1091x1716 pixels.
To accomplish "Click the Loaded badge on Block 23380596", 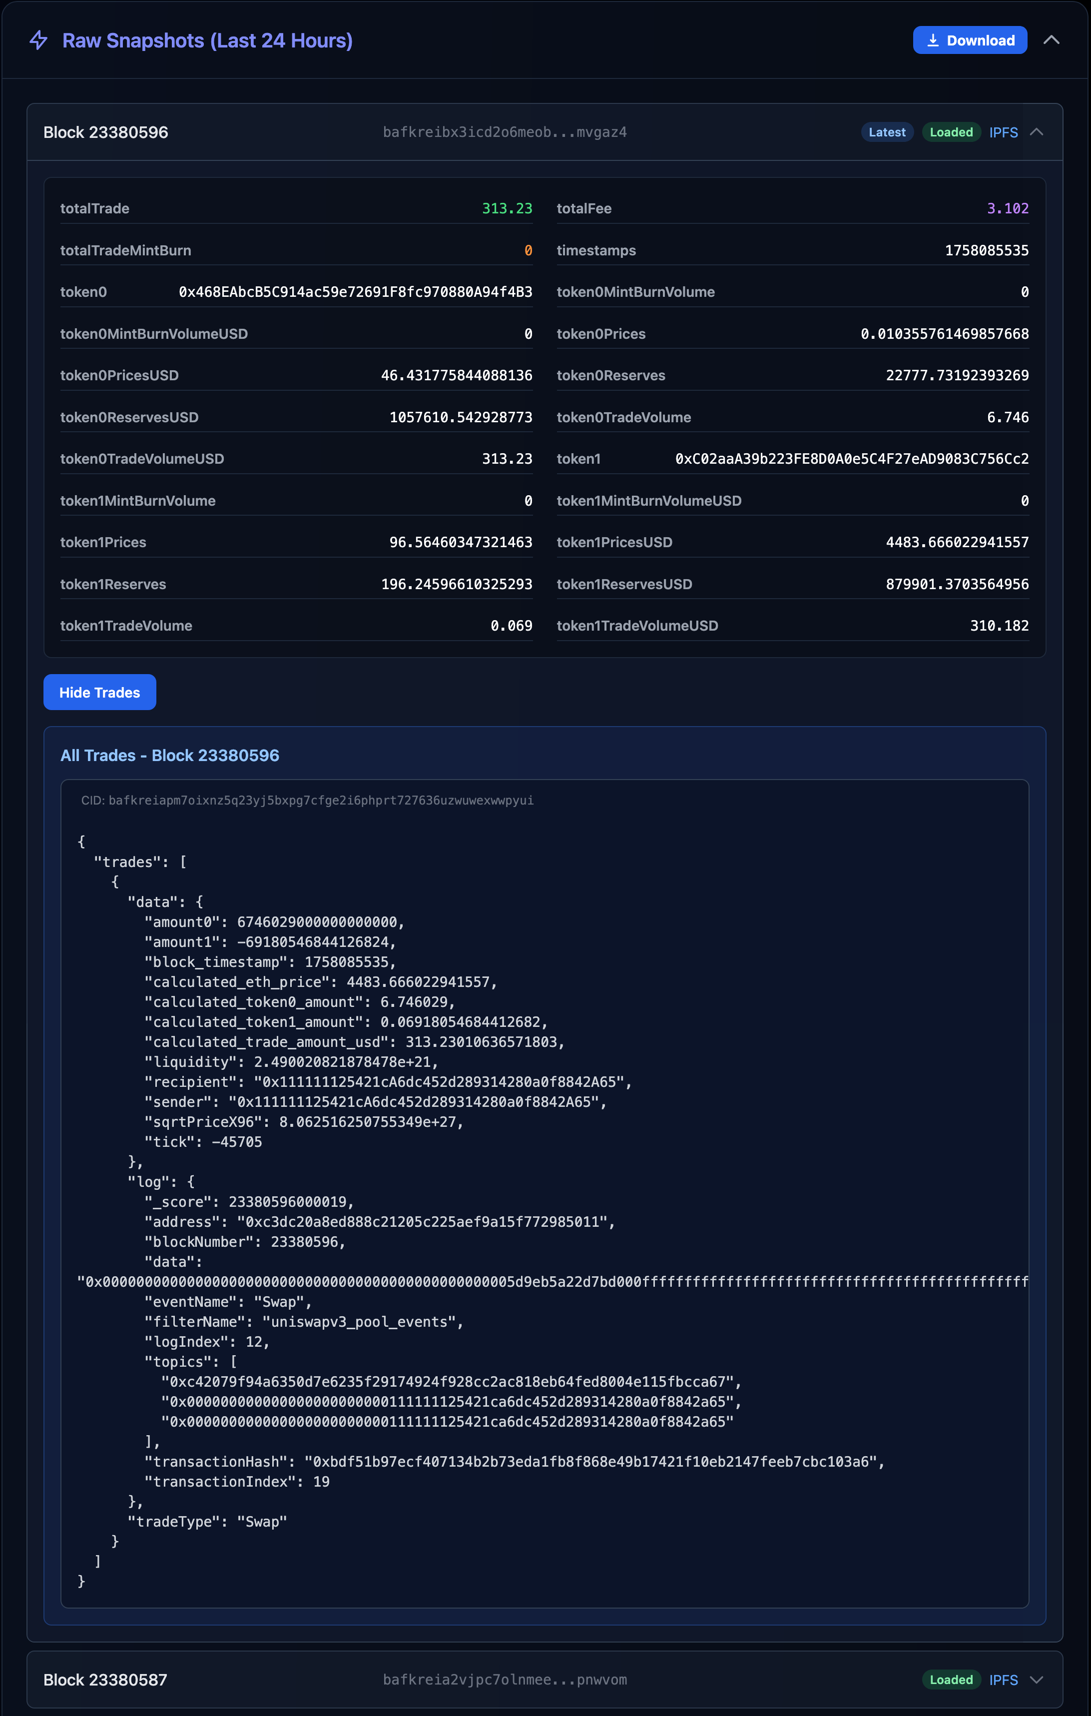I will pyautogui.click(x=951, y=132).
